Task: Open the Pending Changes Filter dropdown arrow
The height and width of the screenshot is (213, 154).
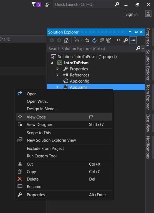Action: click(x=82, y=40)
